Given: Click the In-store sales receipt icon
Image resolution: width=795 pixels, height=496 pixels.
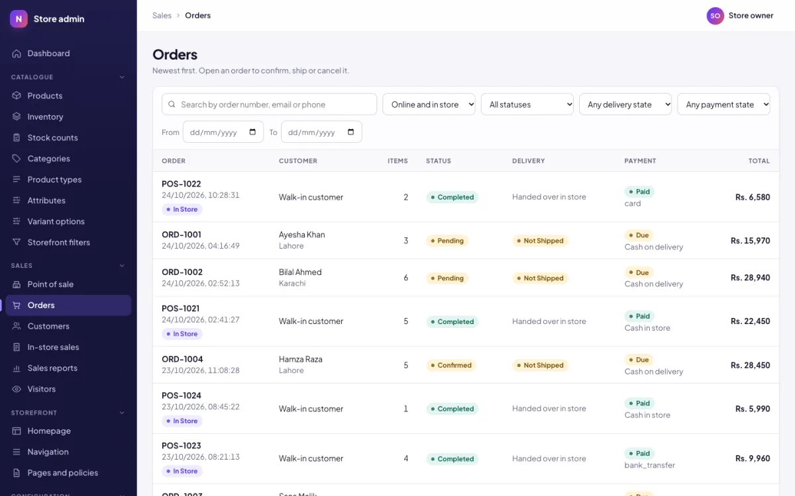Looking at the screenshot, I should tap(17, 347).
